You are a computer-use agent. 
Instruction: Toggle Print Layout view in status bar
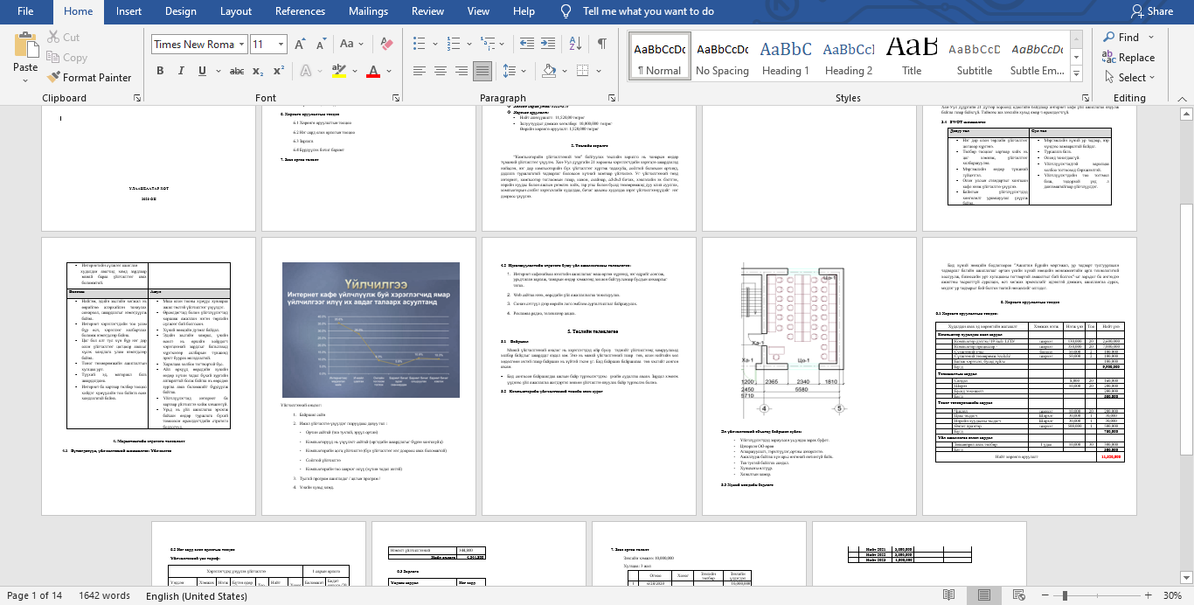(x=985, y=596)
